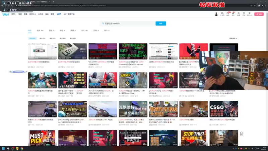Open the user avatar profile

pyautogui.click(x=216, y=14)
